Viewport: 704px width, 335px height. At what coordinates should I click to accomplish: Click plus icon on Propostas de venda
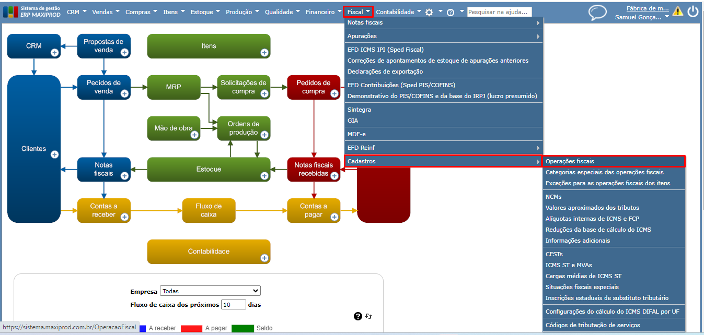pyautogui.click(x=124, y=52)
